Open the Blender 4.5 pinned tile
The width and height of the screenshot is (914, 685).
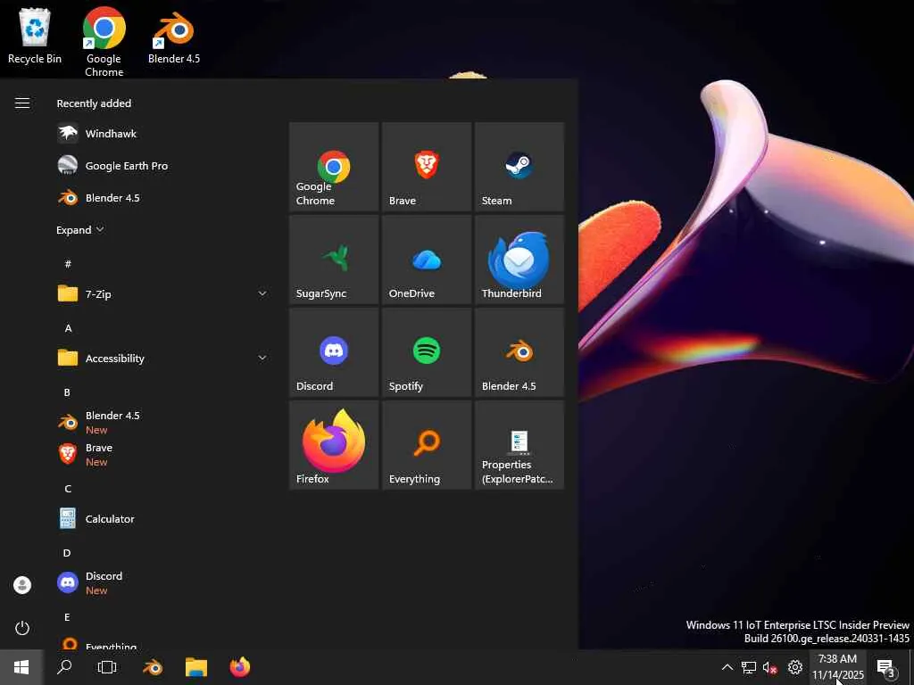pos(519,351)
